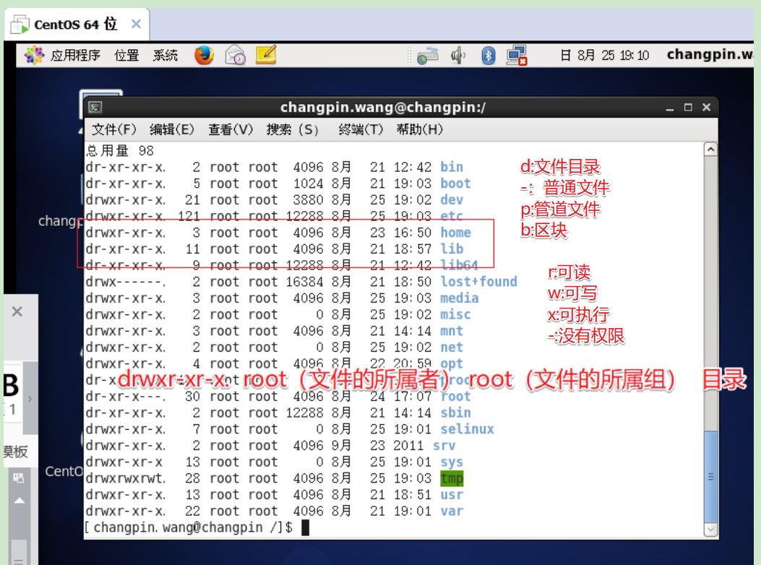Screen dimensions: 761x565
Task: Click the terminal scrollbar up arrow
Action: click(x=710, y=150)
